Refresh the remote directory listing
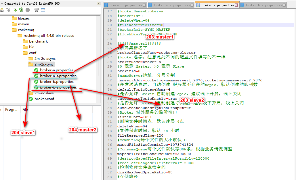296x180 pixels. (21, 9)
